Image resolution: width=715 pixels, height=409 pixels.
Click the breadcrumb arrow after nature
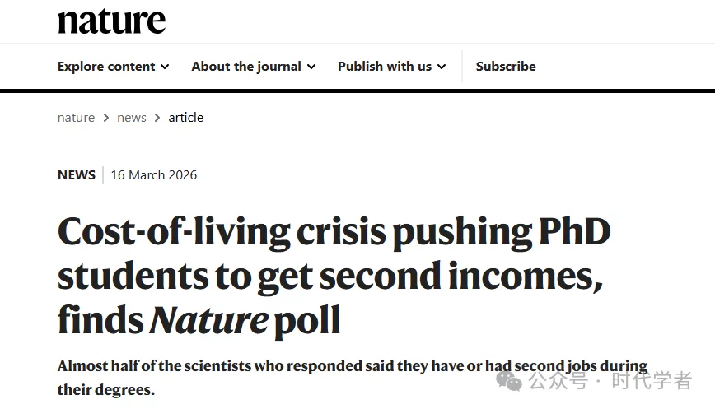click(105, 118)
